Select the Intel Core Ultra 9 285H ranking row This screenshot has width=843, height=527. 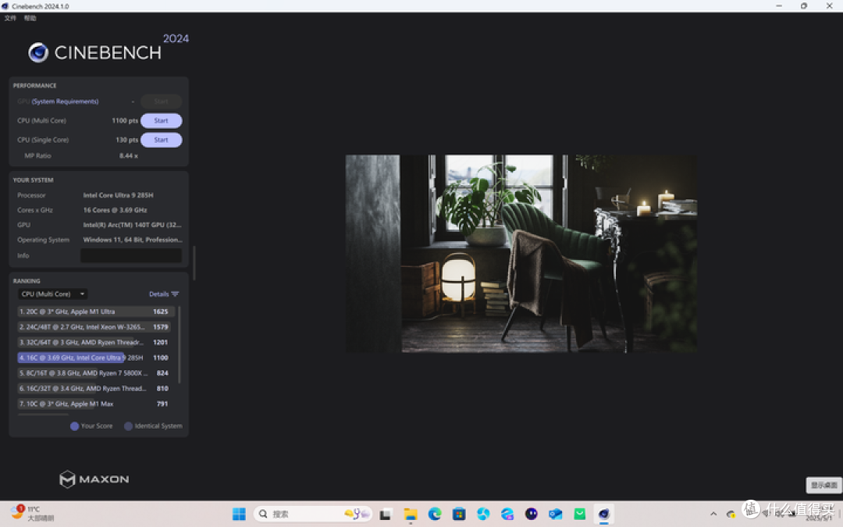tap(94, 358)
